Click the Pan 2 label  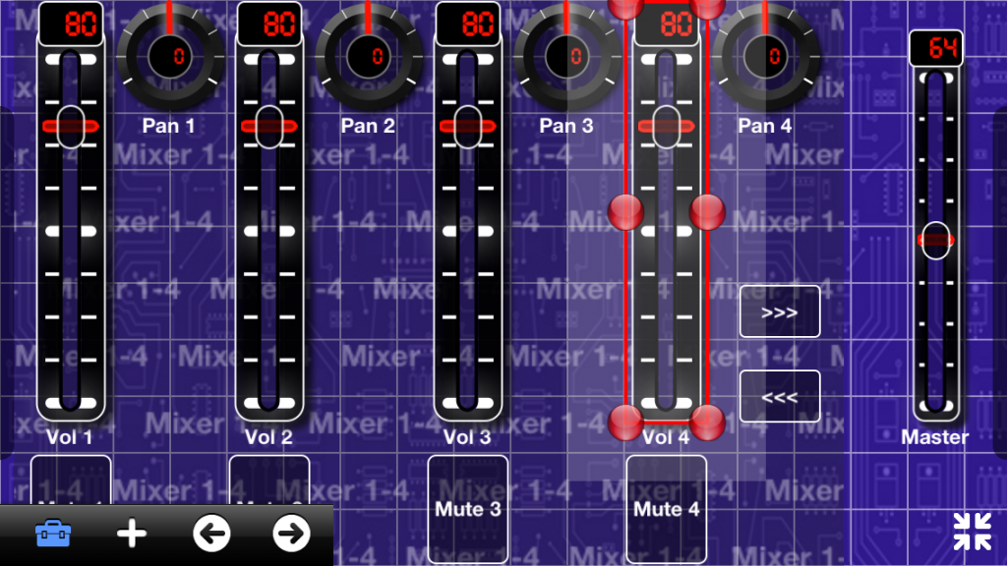(x=368, y=126)
